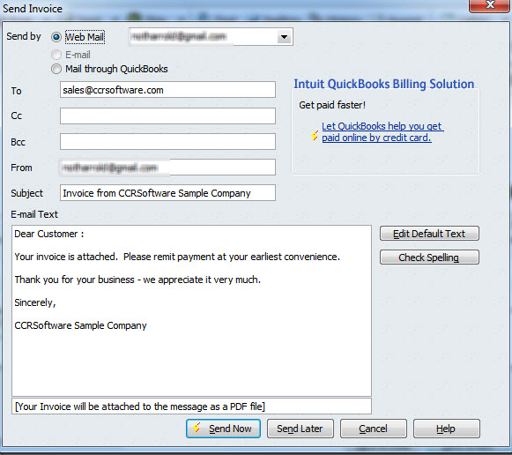
Task: Open the web mail account dropdown arrow
Action: (x=284, y=37)
